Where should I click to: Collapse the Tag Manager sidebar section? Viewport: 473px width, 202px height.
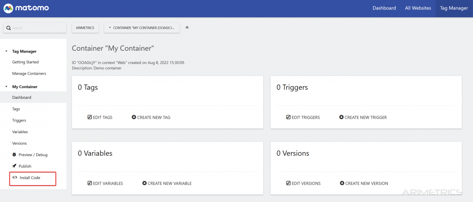click(6, 51)
